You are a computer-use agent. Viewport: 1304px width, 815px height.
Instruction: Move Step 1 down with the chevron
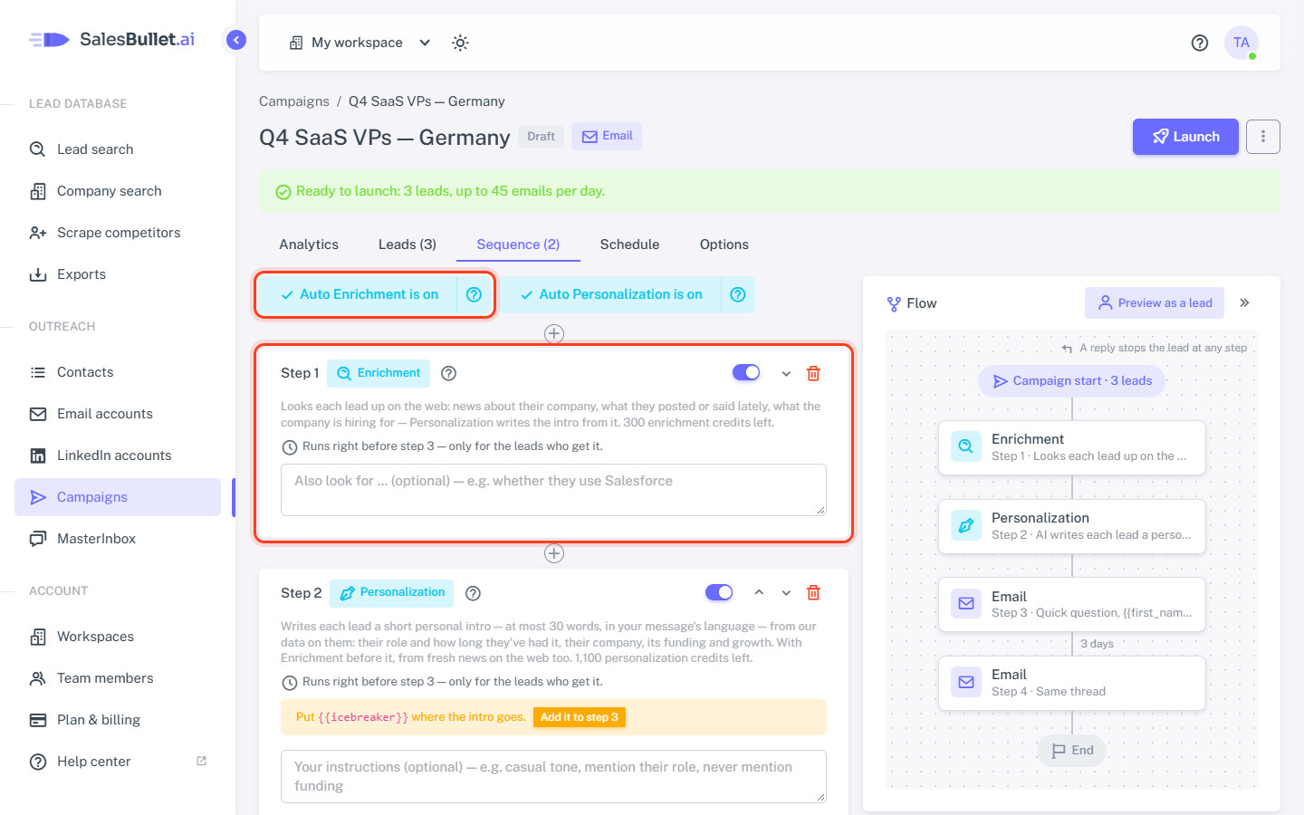pyautogui.click(x=786, y=373)
